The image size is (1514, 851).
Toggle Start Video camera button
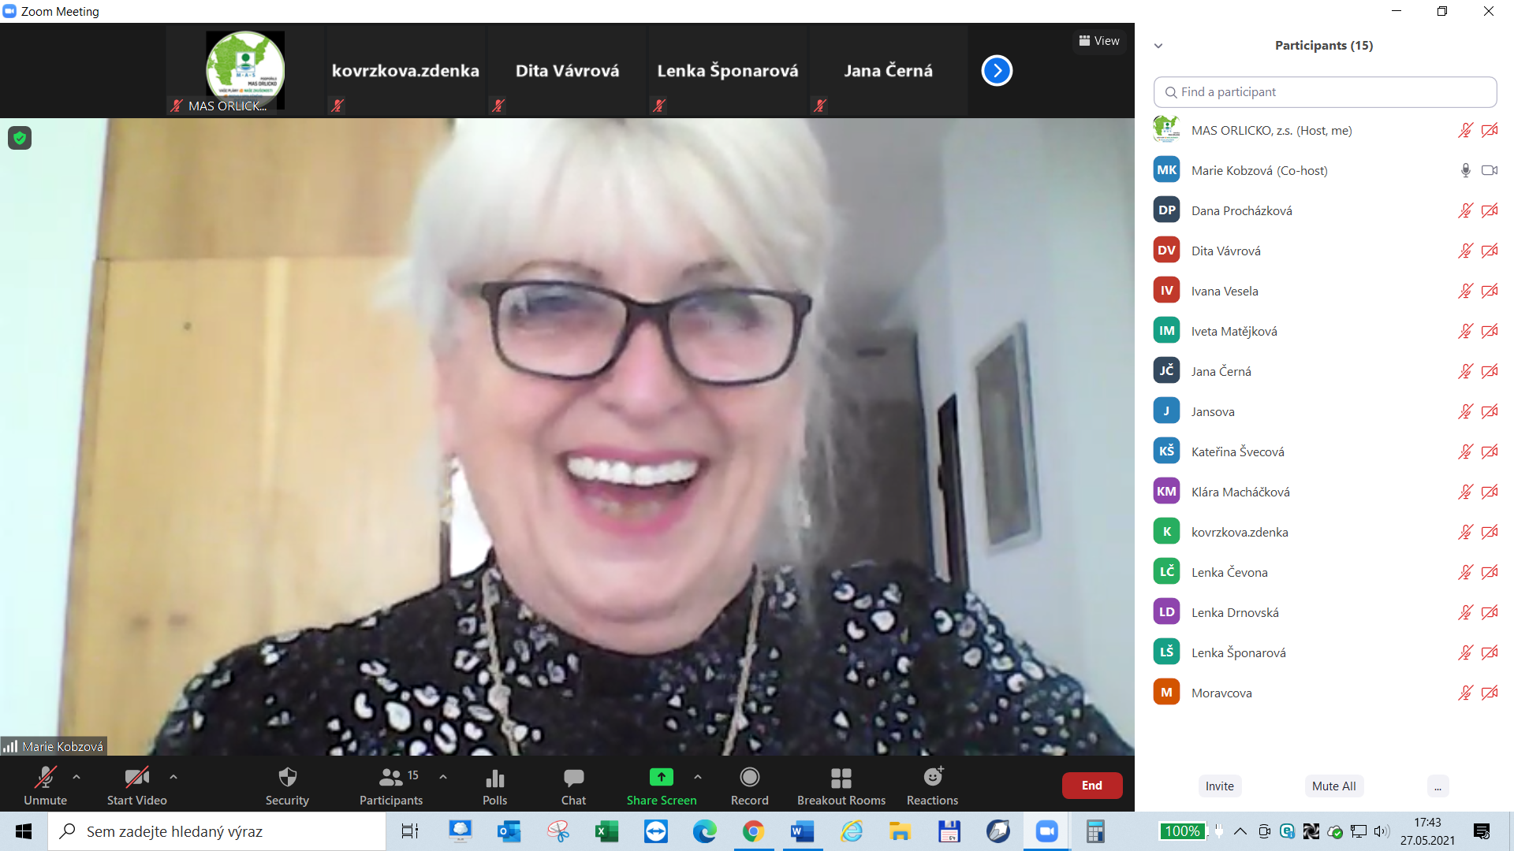click(136, 778)
